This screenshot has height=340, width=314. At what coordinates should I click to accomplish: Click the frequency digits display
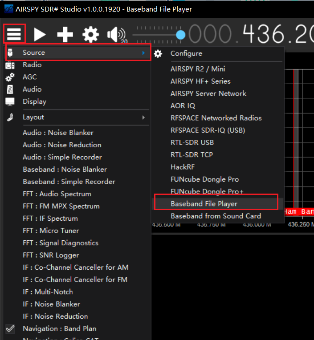(x=249, y=33)
